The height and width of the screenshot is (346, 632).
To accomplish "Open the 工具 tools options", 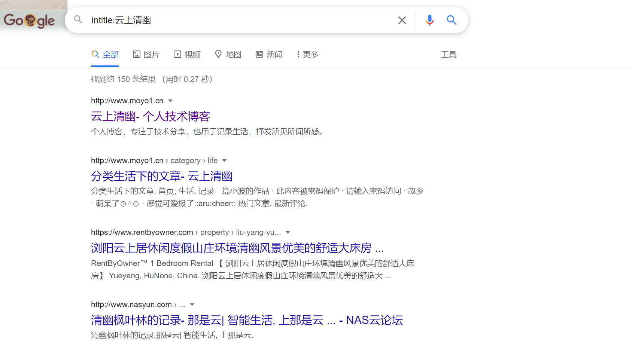I will tap(449, 55).
